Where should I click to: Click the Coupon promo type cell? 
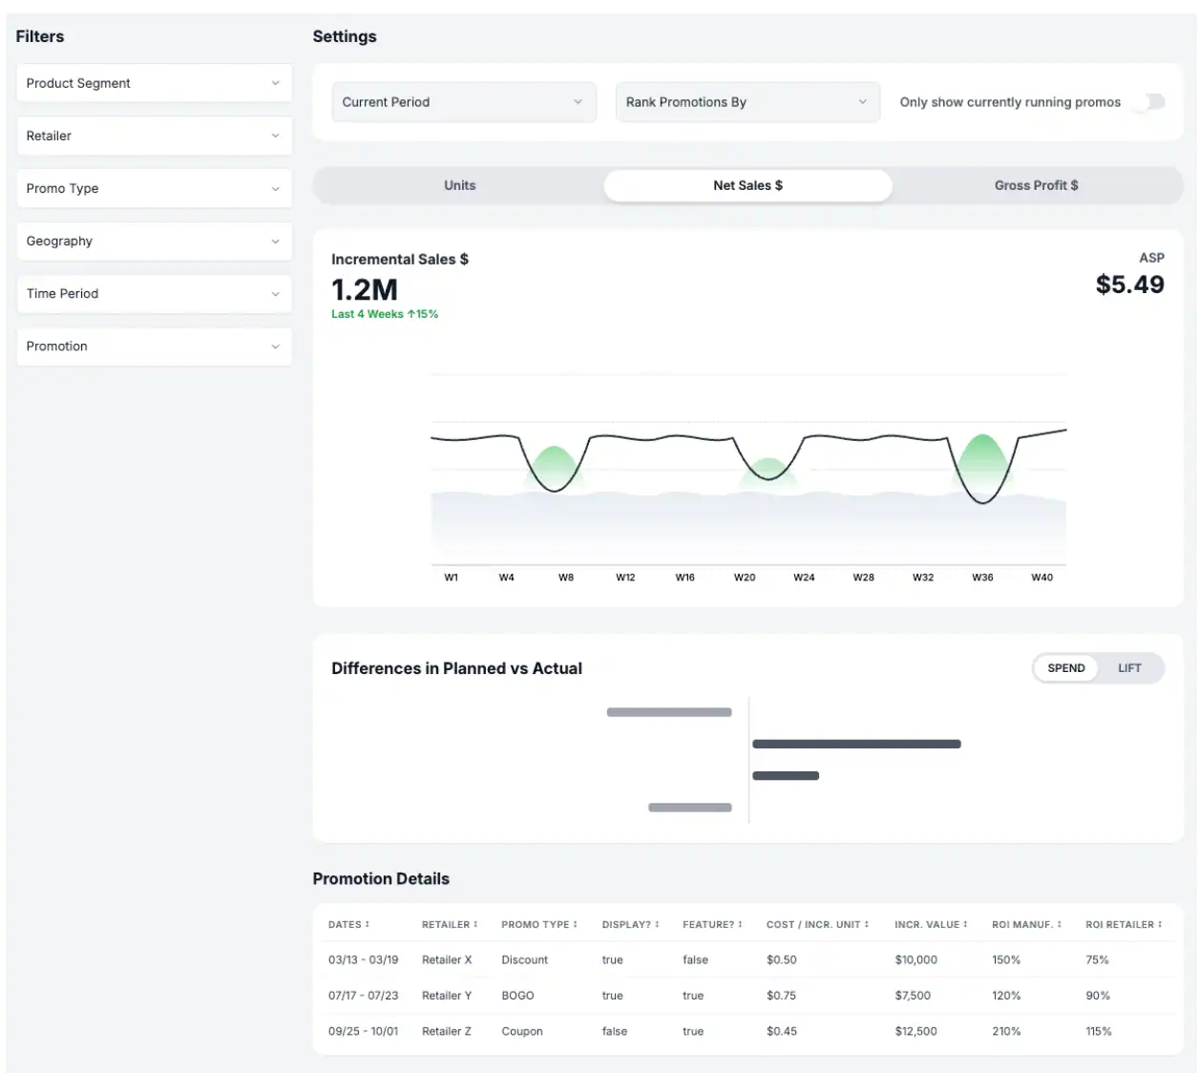click(522, 1031)
